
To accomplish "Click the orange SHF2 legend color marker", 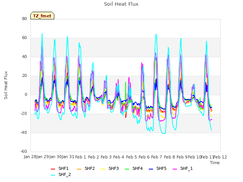I will [79, 169].
